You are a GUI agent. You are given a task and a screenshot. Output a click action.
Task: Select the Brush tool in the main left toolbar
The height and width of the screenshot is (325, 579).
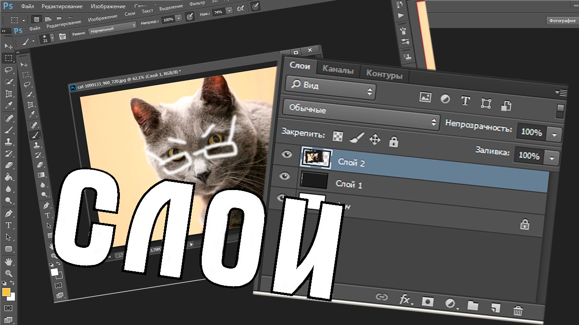(8, 130)
